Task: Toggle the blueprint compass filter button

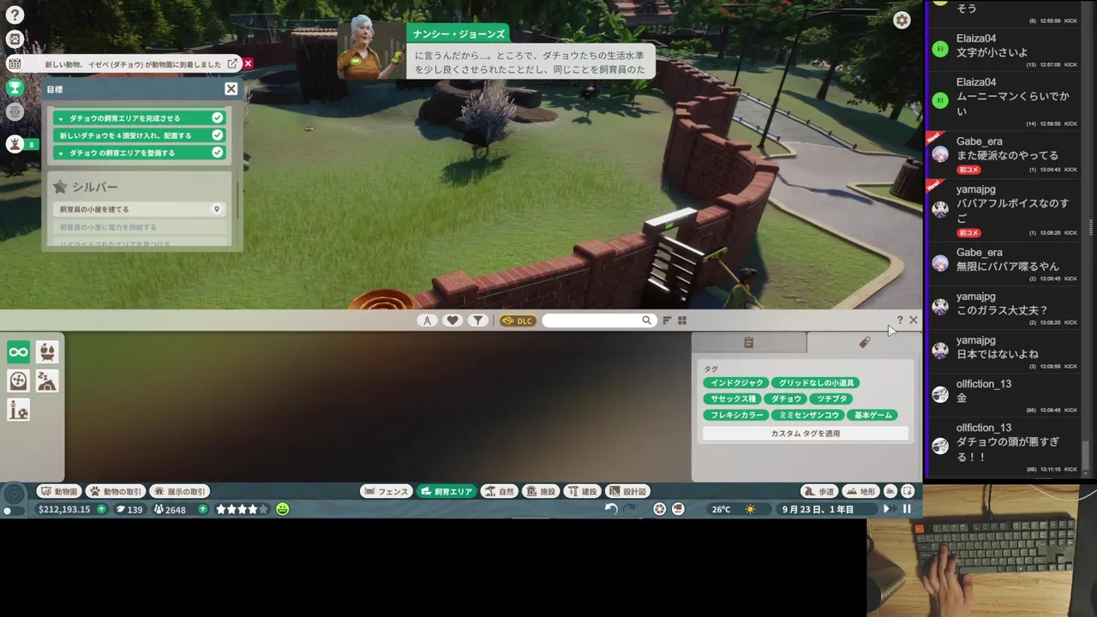Action: point(427,320)
